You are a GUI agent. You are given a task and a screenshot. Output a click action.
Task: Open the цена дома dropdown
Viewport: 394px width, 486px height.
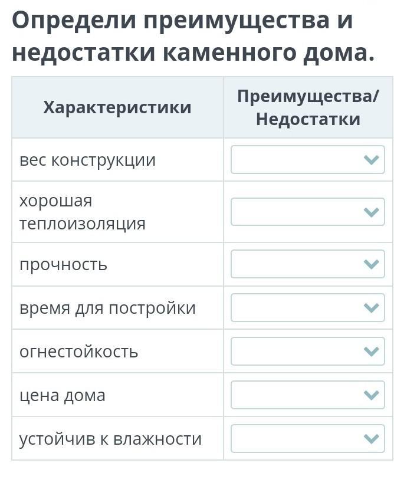tap(307, 395)
